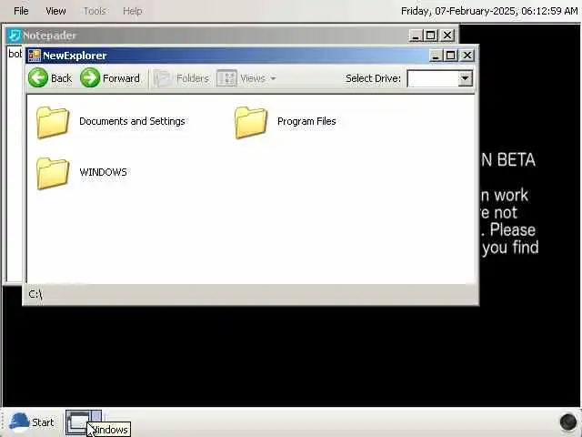Click the date and time display
Viewport: 582px width, 437px height.
pyautogui.click(x=489, y=11)
